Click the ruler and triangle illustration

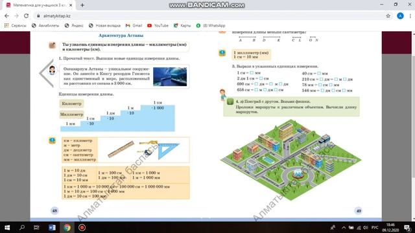tap(143, 150)
